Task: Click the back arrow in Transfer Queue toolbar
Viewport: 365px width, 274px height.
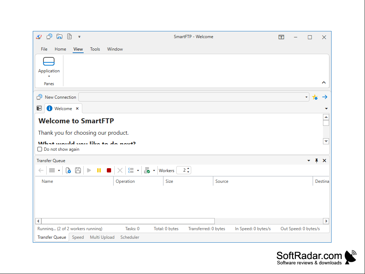Action: (41, 171)
